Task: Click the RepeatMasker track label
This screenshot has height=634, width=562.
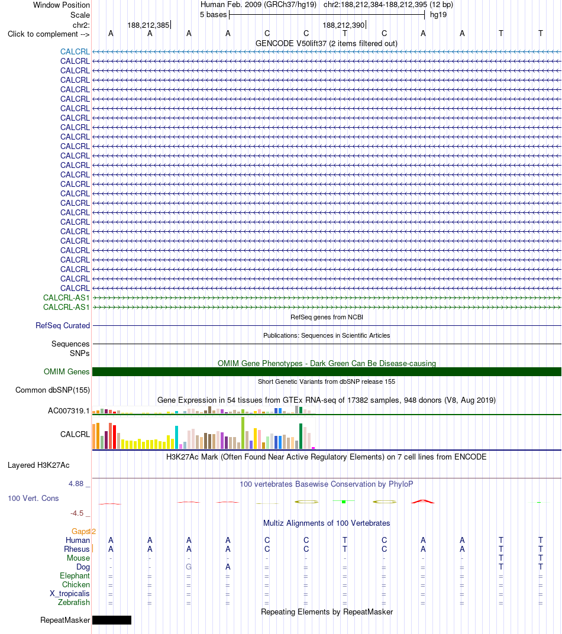Action: [x=65, y=620]
